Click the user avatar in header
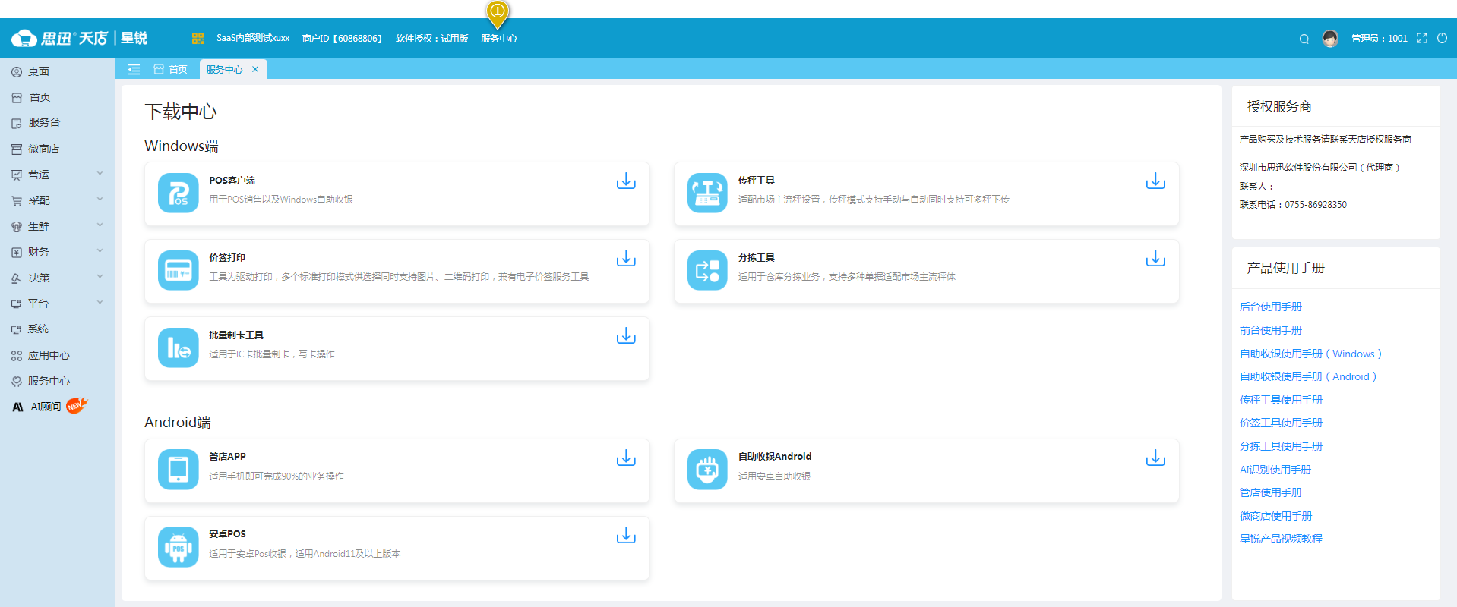This screenshot has height=607, width=1457. point(1329,38)
